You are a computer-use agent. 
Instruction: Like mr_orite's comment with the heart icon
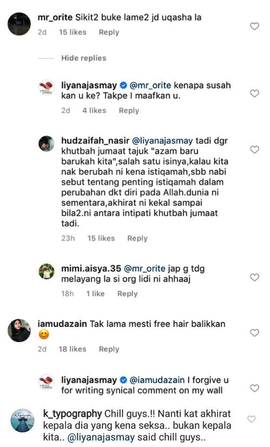pos(254,26)
